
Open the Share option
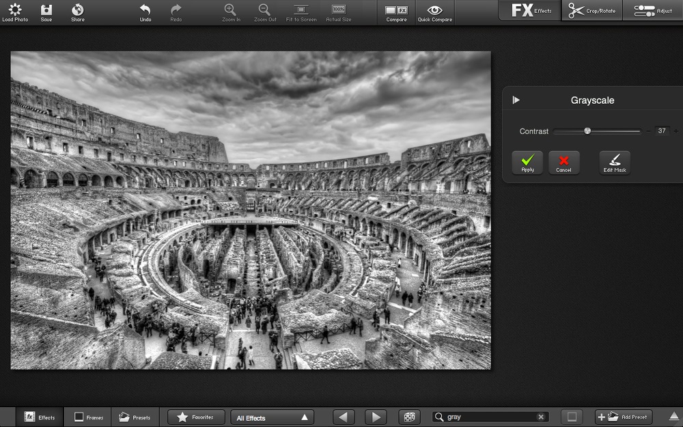click(x=78, y=12)
